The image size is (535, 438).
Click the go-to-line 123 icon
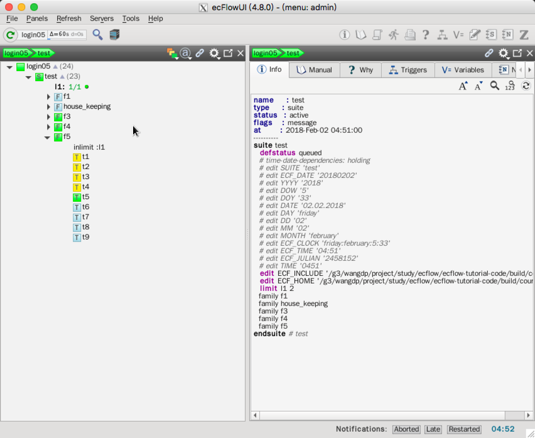click(510, 85)
